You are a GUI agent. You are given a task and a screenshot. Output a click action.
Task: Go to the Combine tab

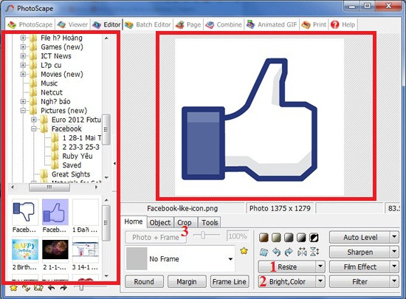[x=224, y=24]
